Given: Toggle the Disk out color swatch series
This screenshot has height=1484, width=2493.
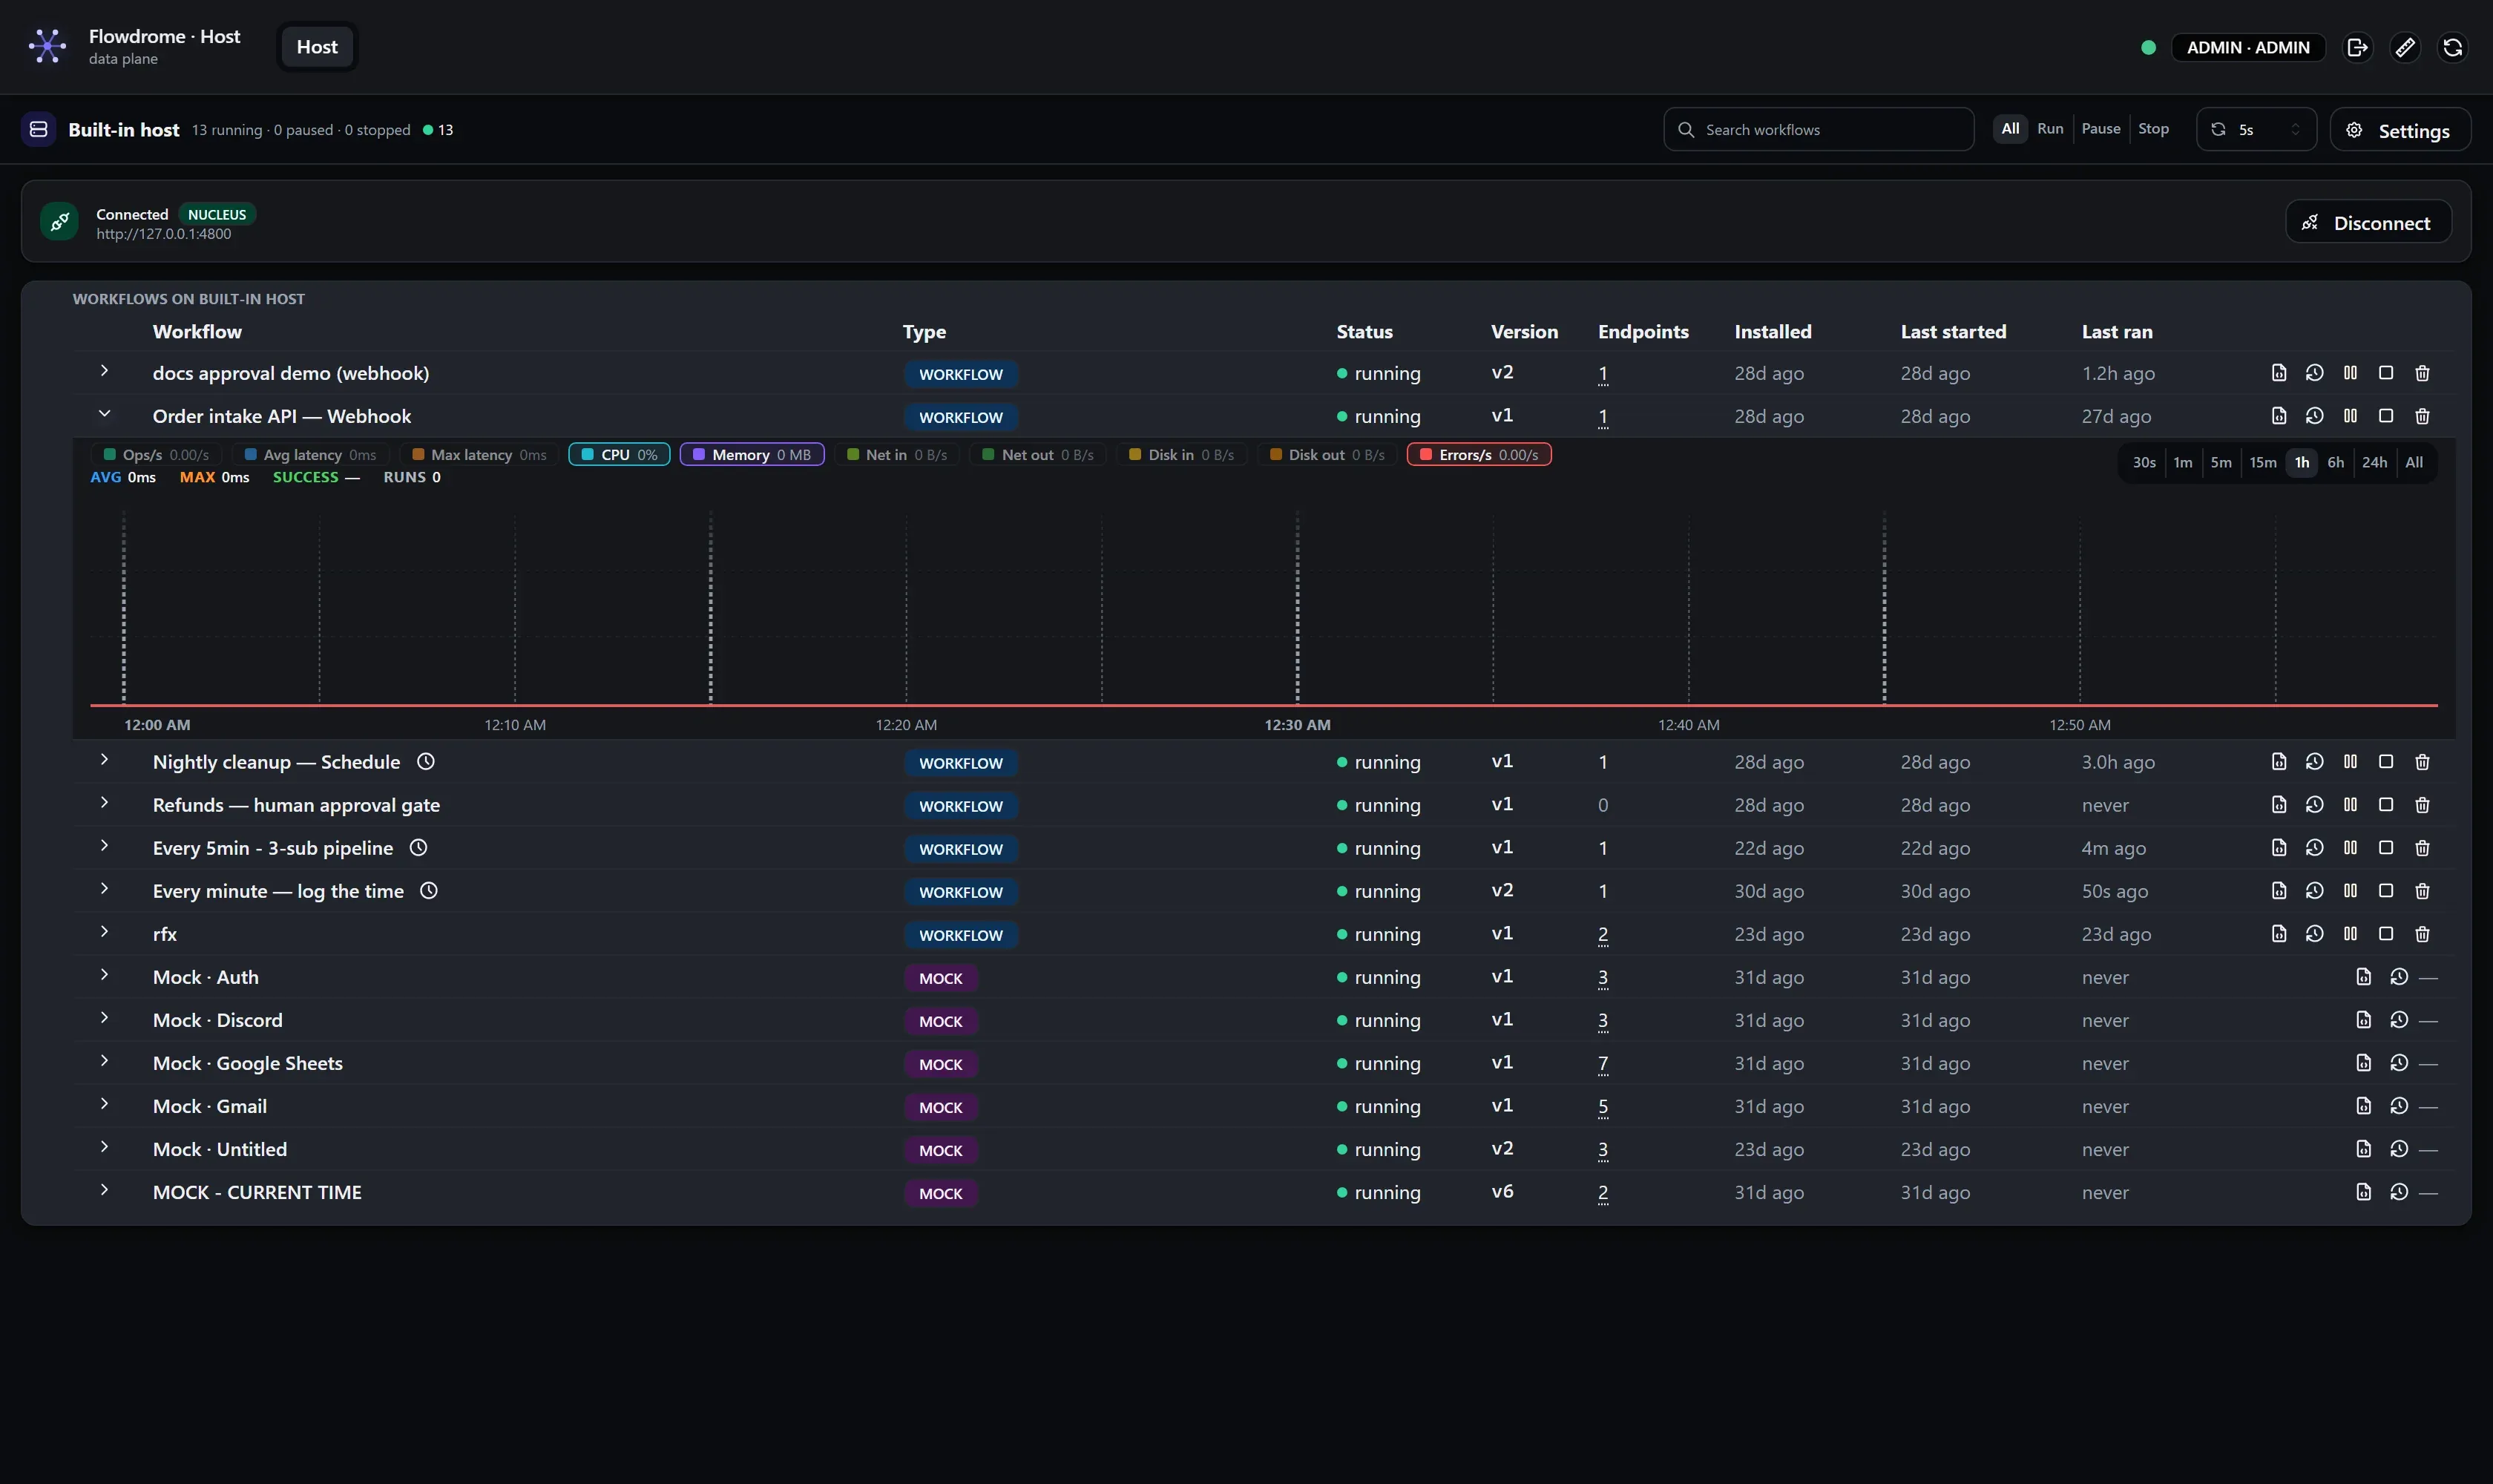Looking at the screenshot, I should 1275,455.
